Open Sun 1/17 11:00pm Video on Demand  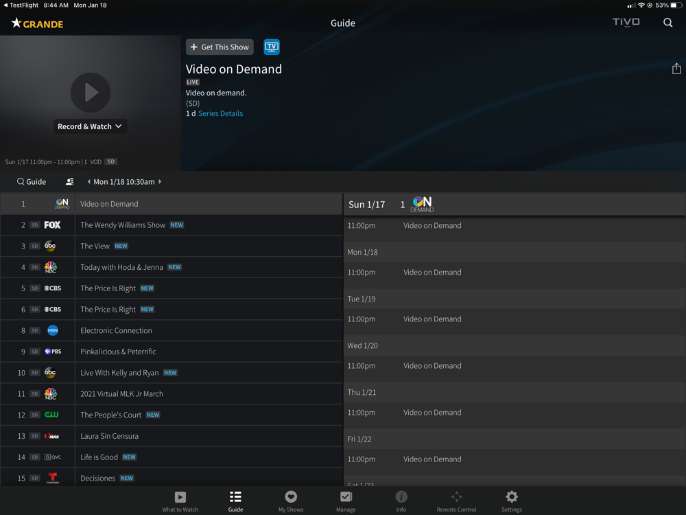514,228
